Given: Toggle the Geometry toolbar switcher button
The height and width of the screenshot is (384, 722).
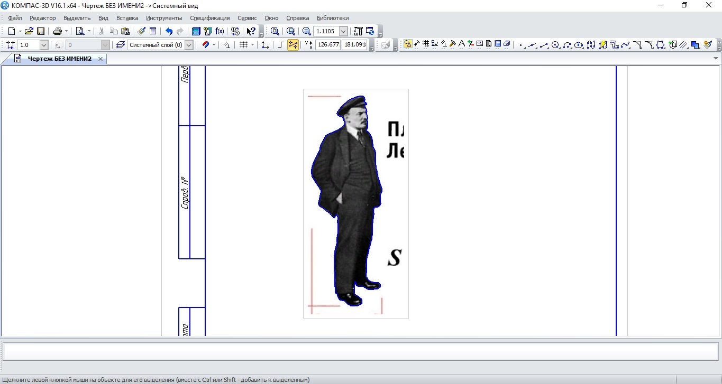Looking at the screenshot, I should click(408, 44).
